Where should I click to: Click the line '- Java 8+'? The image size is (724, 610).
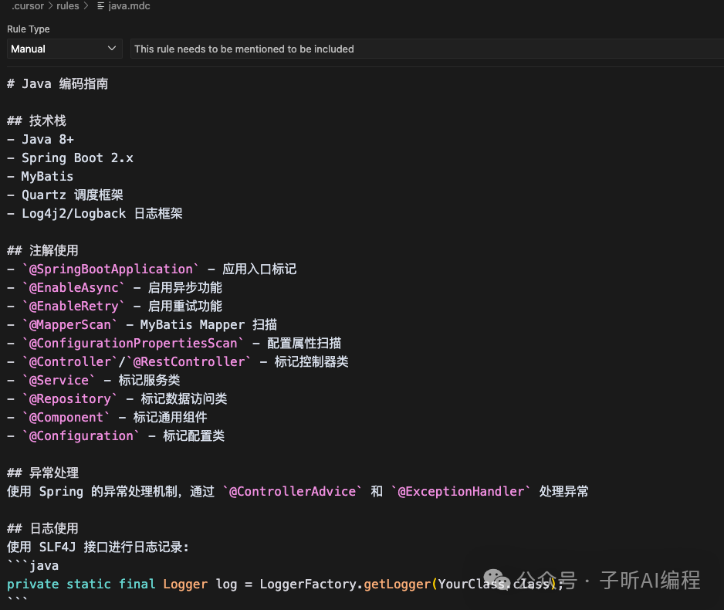41,139
